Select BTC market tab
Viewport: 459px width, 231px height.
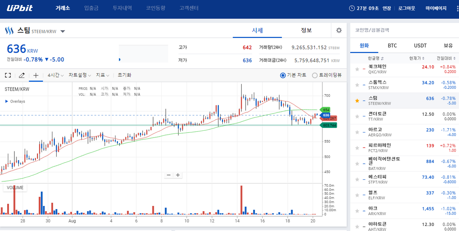tap(392, 45)
